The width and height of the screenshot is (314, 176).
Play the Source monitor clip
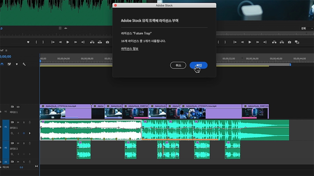(68, 42)
